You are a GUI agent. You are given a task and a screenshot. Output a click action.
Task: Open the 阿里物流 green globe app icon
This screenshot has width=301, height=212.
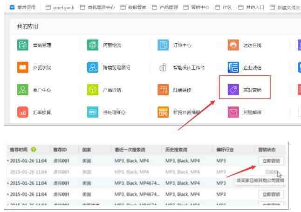pyautogui.click(x=93, y=45)
